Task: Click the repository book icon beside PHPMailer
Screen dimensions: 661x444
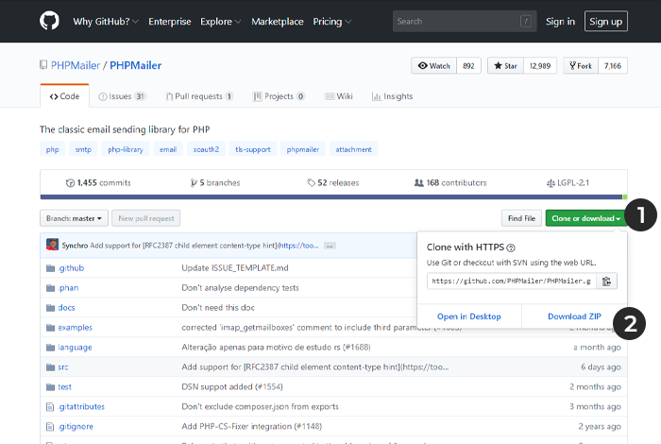Action: [43, 65]
